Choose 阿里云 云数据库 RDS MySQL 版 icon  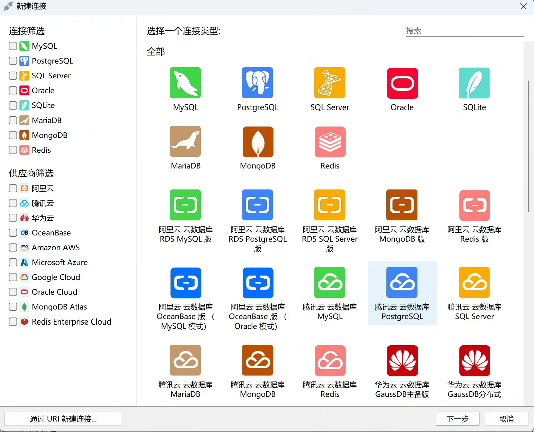click(x=185, y=205)
